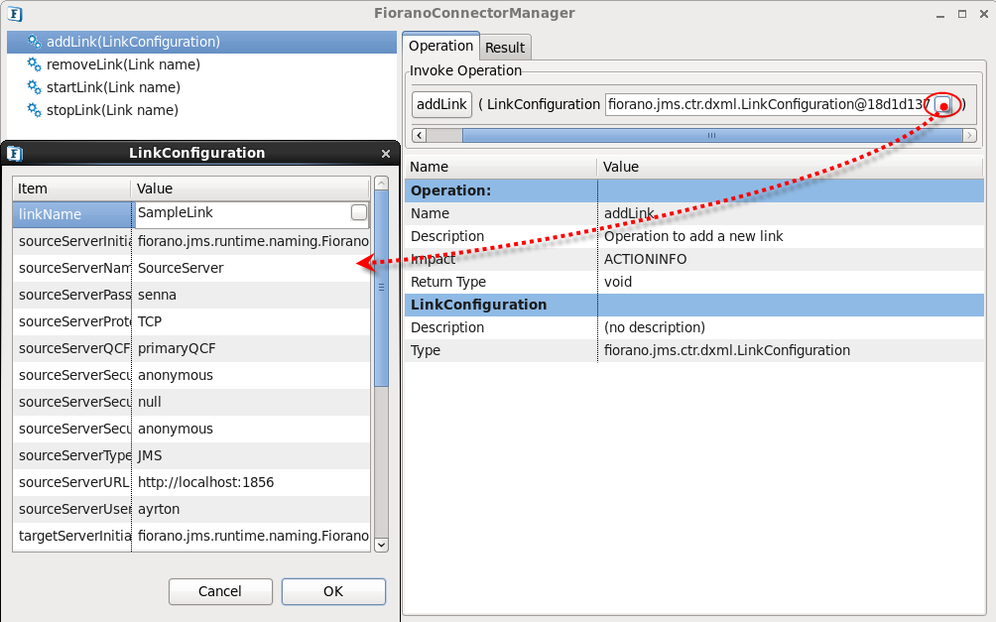Click the ACTIONINFO impact value
Image resolution: width=996 pixels, height=622 pixels.
[x=646, y=259]
